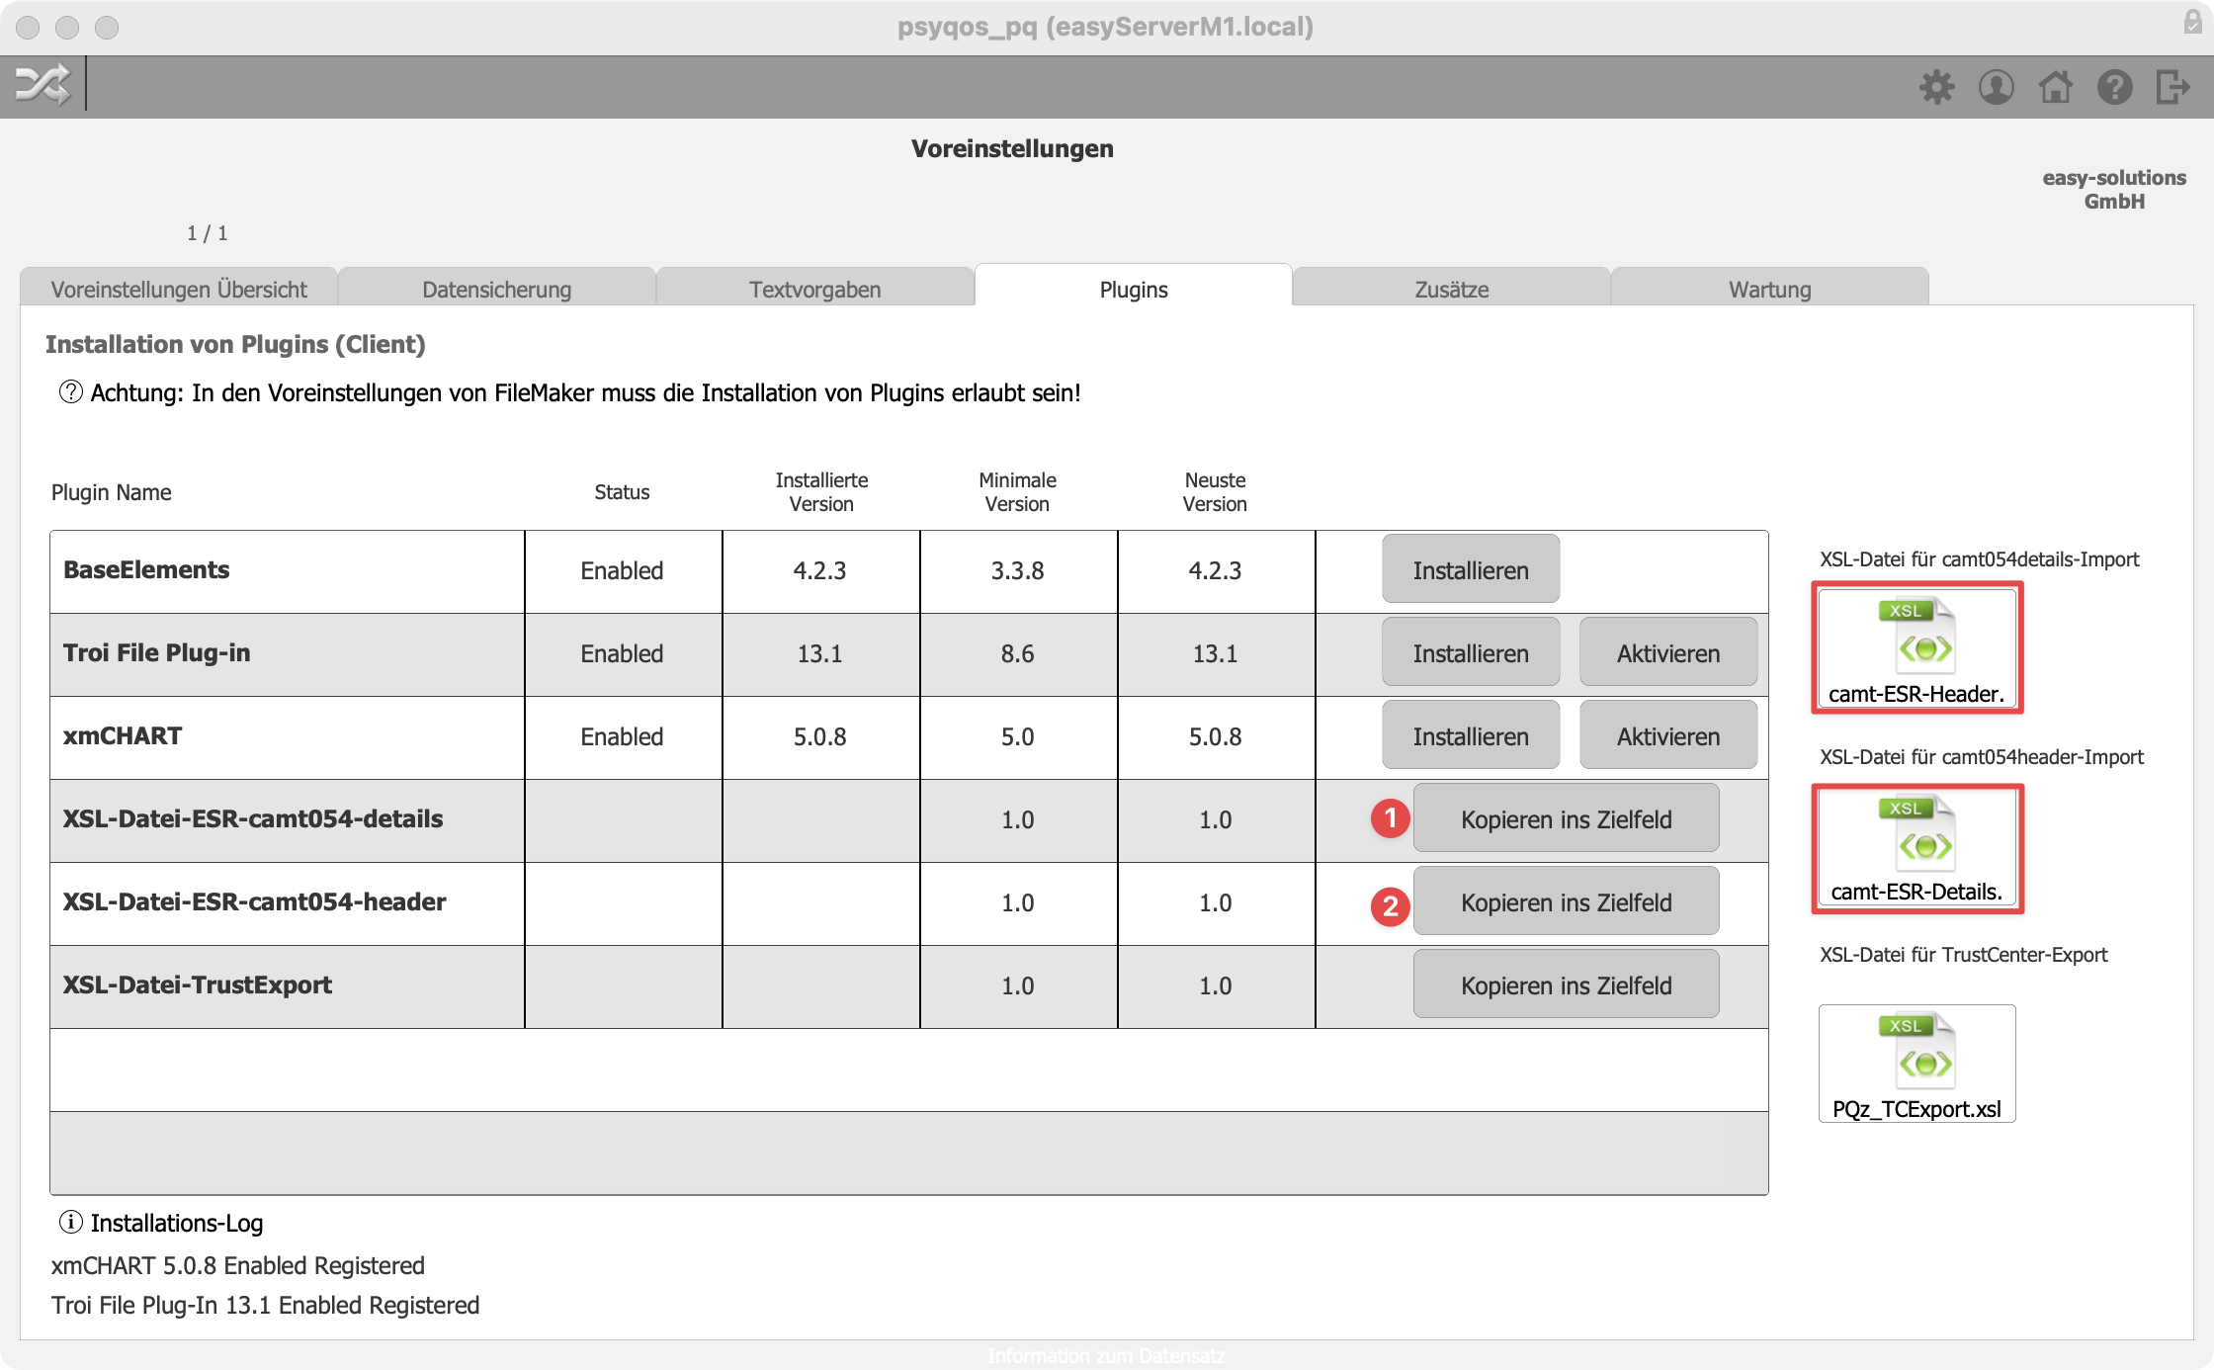Select the PQz_TCExport.xsl file
This screenshot has height=1370, width=2214.
pyautogui.click(x=1916, y=1064)
